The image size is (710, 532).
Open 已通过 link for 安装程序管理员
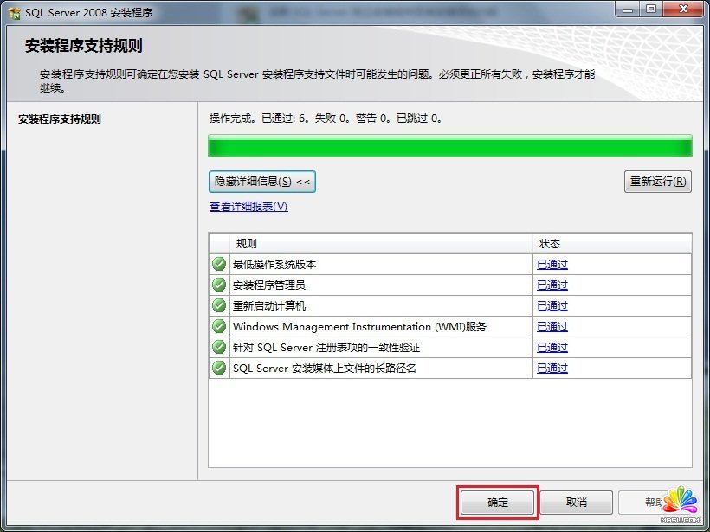click(x=552, y=285)
